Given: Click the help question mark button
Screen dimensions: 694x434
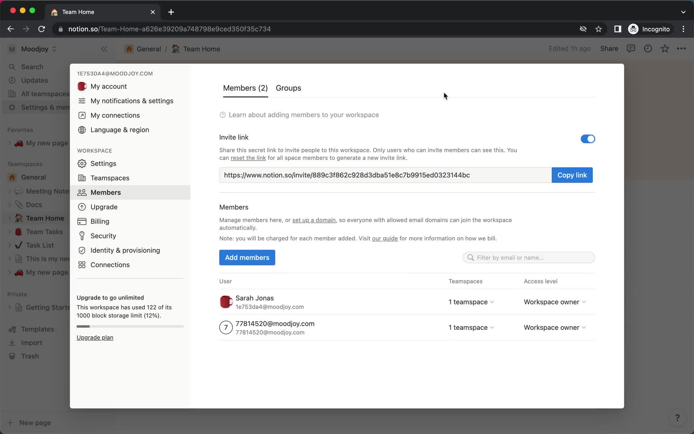Looking at the screenshot, I should [x=677, y=418].
